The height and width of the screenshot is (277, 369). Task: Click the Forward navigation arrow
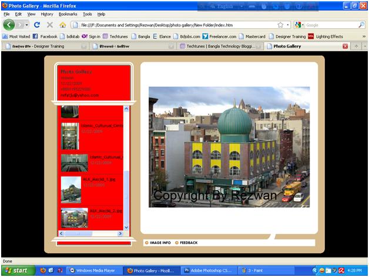(x=21, y=25)
